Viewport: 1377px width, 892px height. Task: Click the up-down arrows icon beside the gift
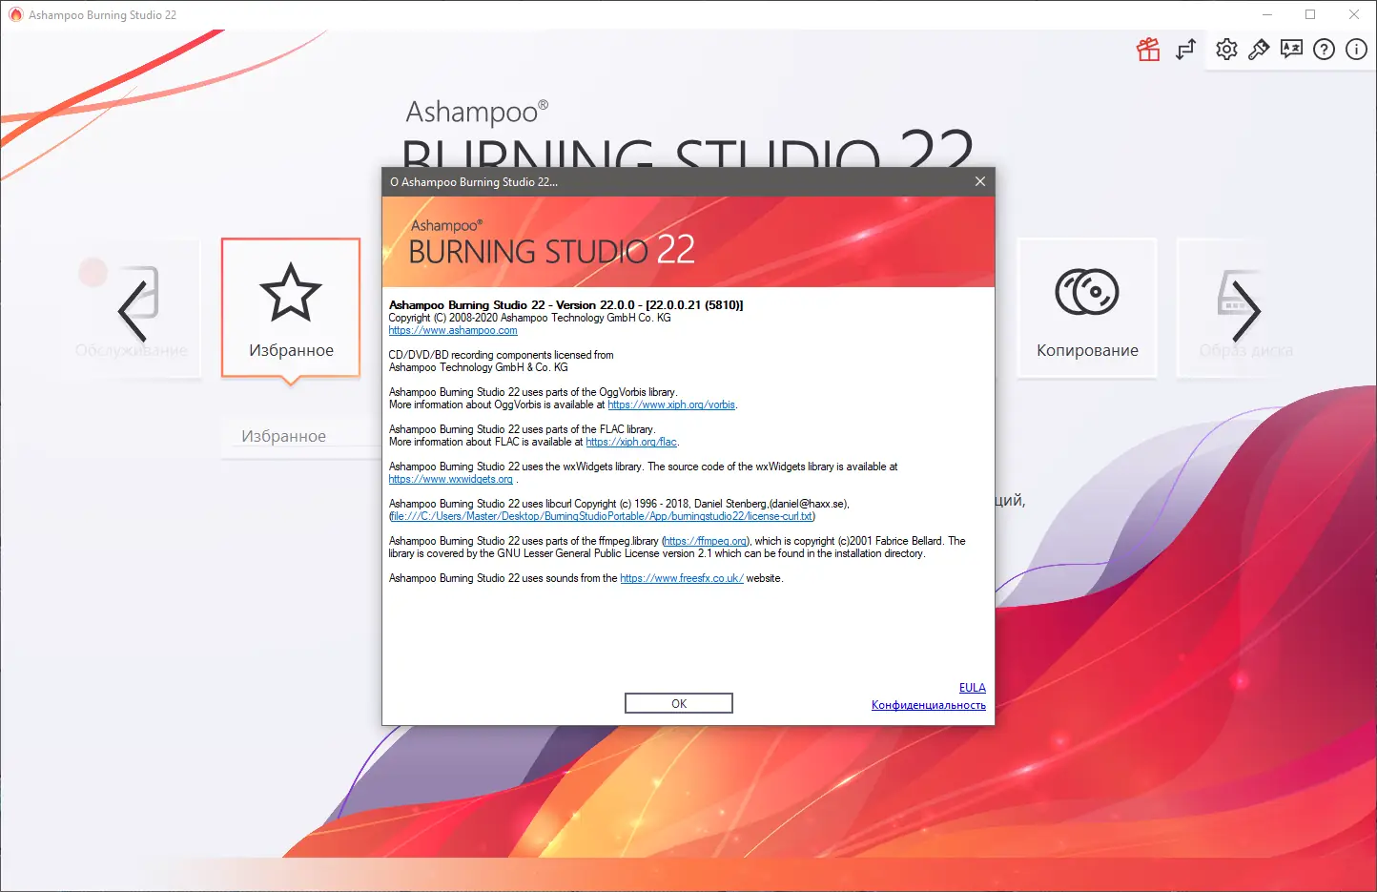[x=1185, y=50]
